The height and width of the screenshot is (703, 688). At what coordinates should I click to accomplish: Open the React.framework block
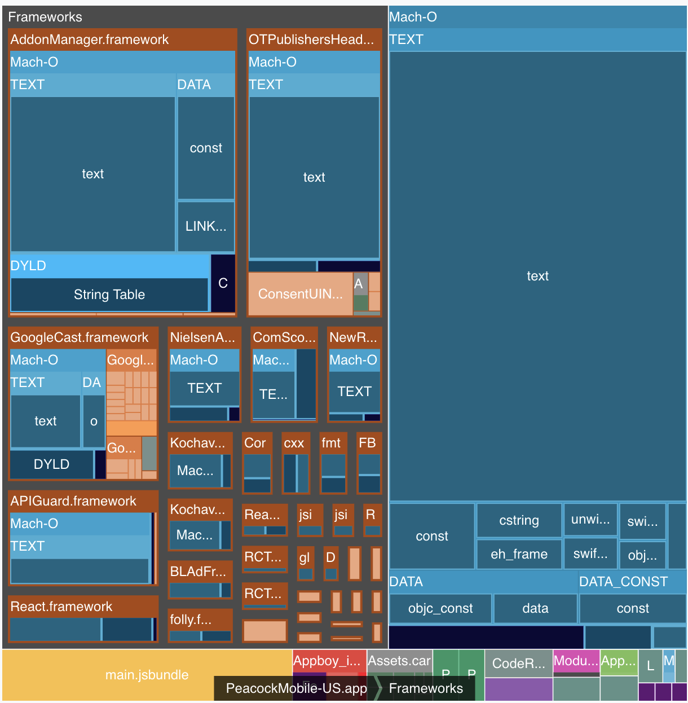(x=61, y=607)
